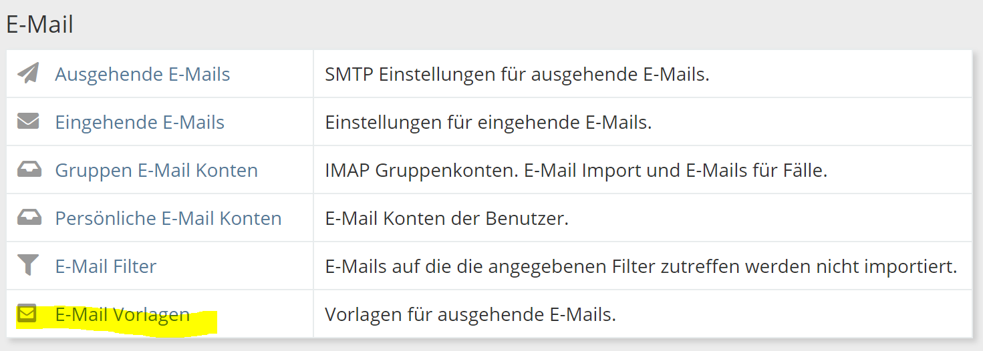Click the word 'IMAP' in Gruppenkonten description
Viewport: 983px width, 351px height.
347,170
